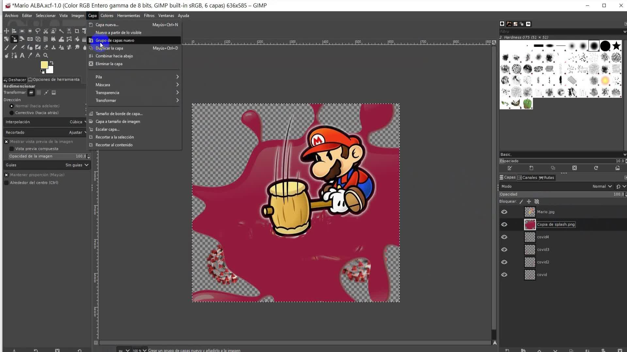Enable Vista previa compuesta checkbox
This screenshot has width=627, height=352.
12,149
